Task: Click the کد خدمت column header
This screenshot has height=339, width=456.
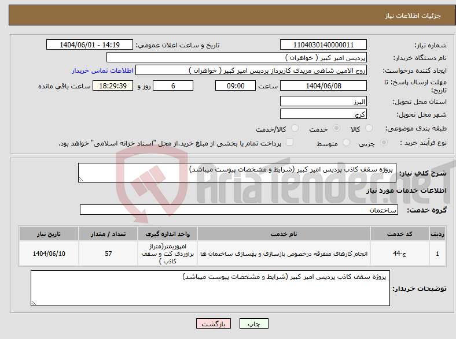Action: tap(400, 234)
